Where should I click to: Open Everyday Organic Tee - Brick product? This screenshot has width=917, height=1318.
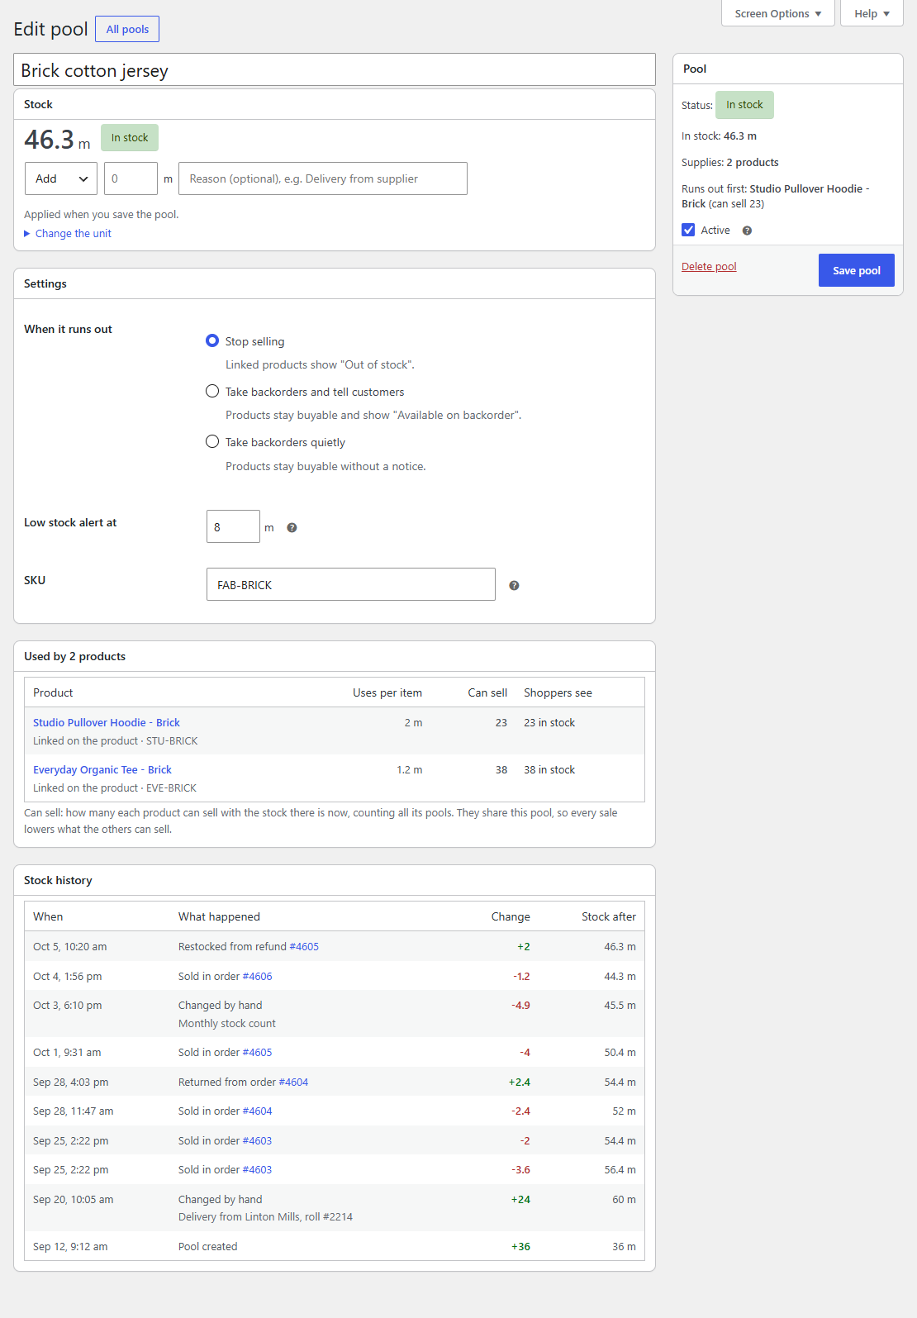(102, 769)
